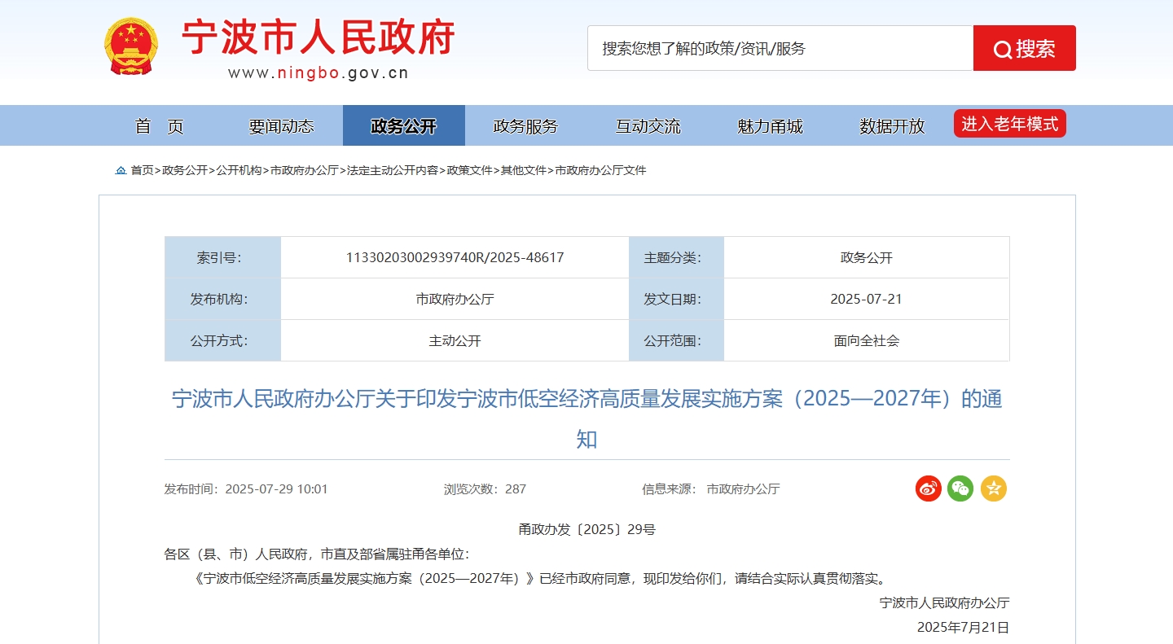The width and height of the screenshot is (1173, 644).
Task: Click the 宁波市人民政府 site title
Action: [x=318, y=38]
